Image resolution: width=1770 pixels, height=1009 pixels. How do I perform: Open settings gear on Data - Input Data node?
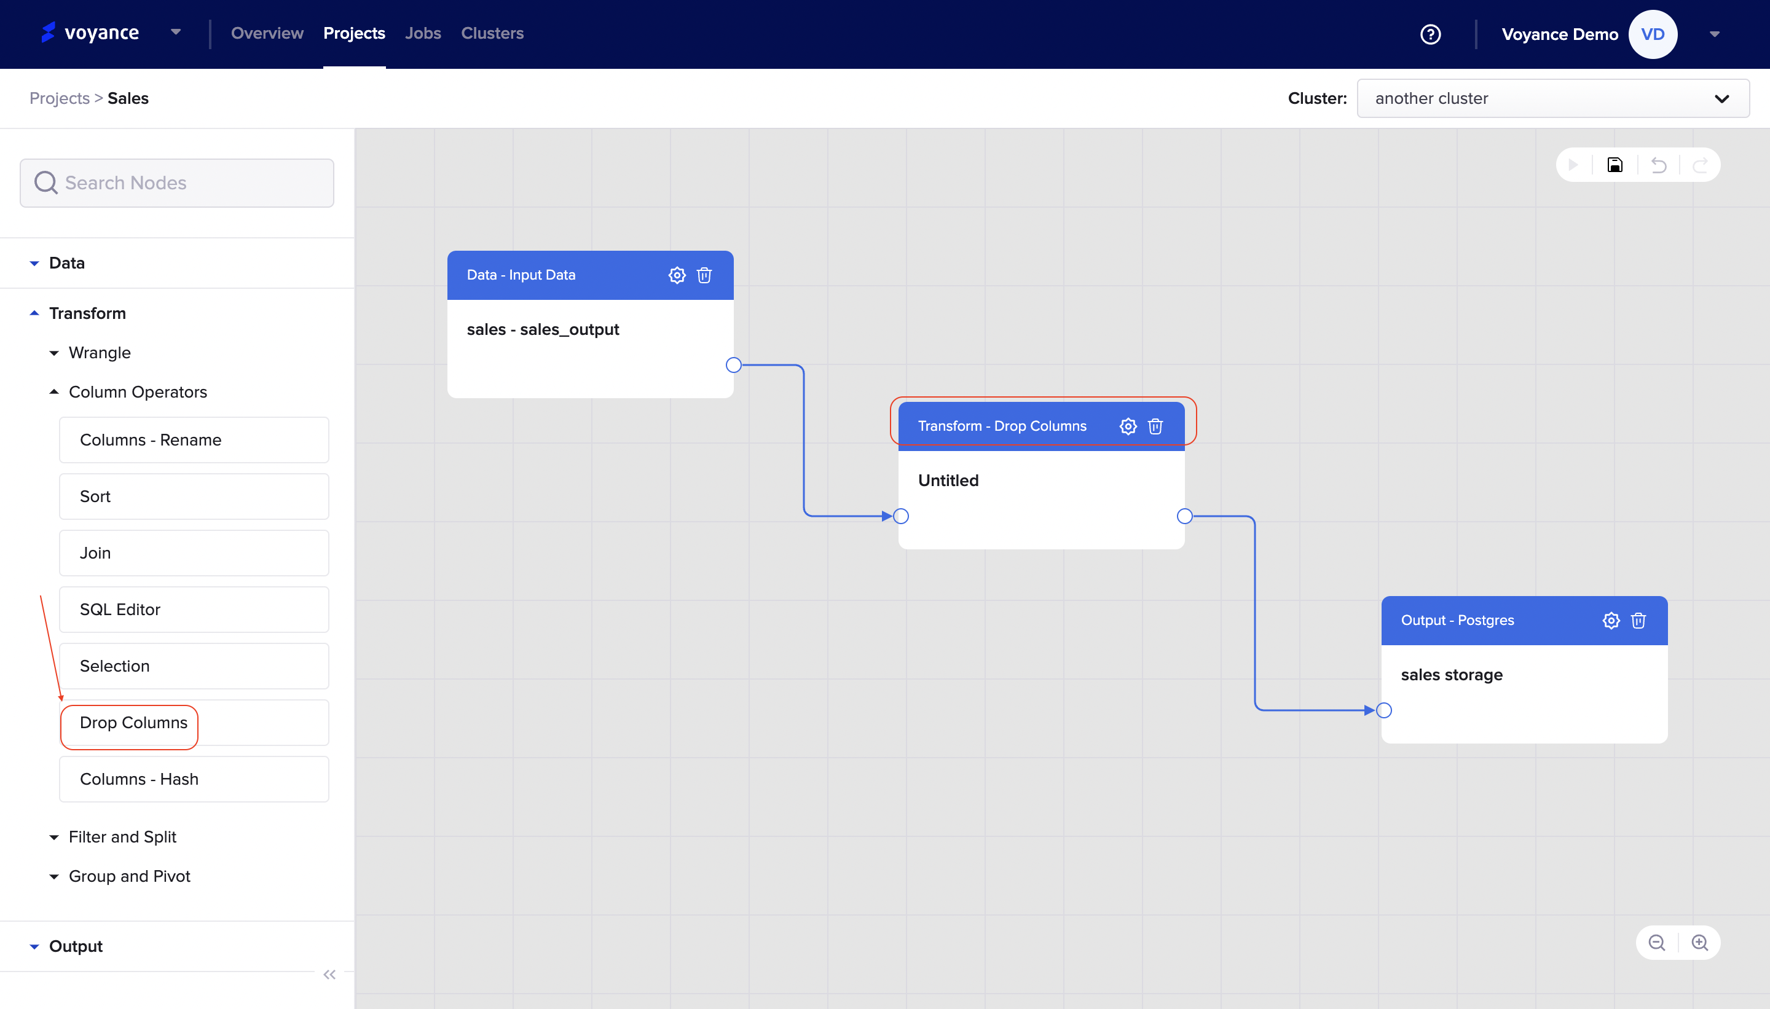[677, 275]
